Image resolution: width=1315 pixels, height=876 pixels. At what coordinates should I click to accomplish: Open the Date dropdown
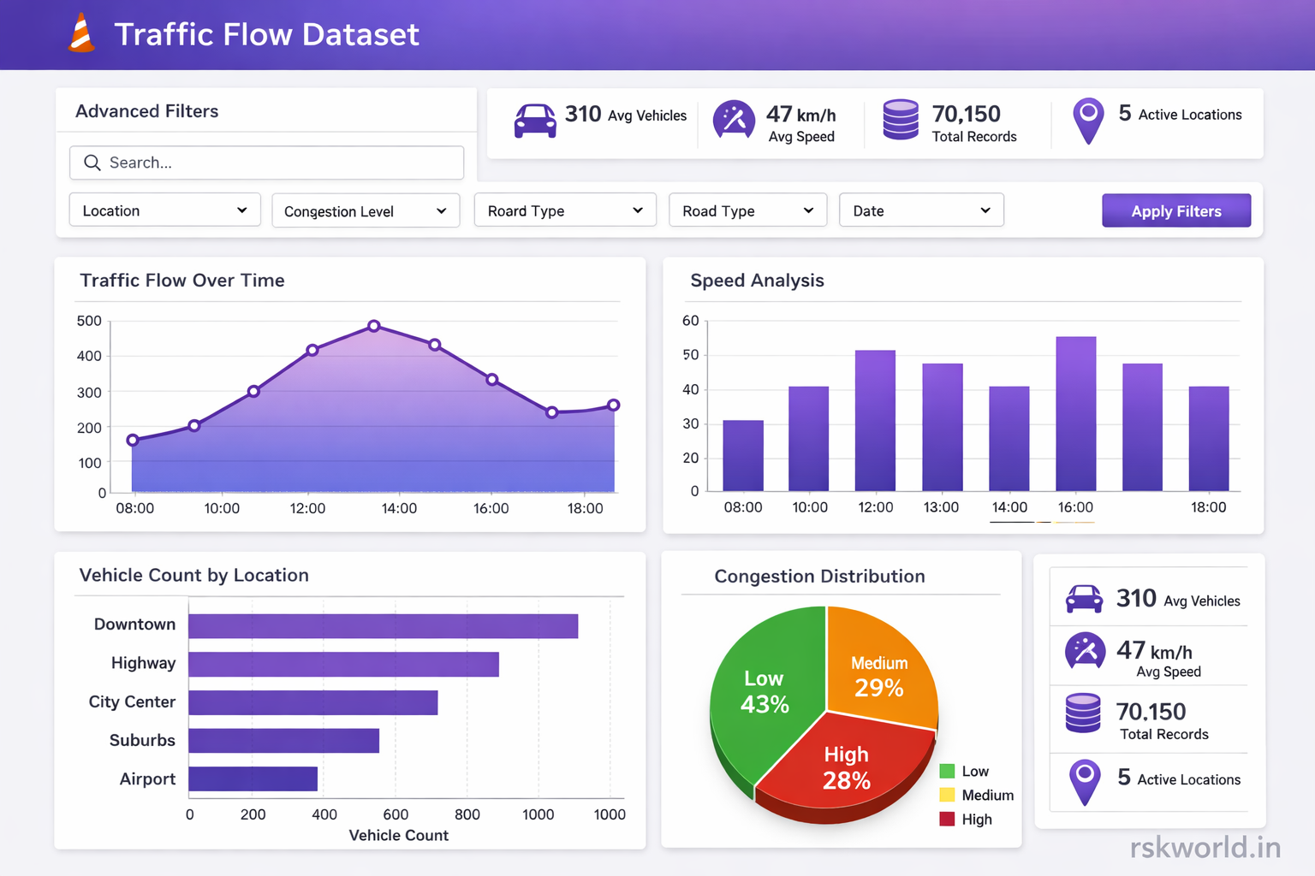pyautogui.click(x=921, y=210)
